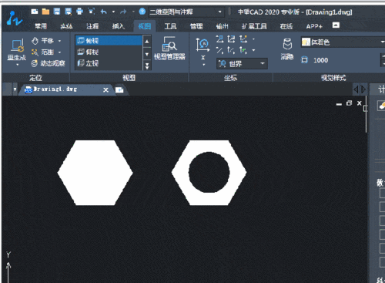Open the 视图管理器 view manager

(x=169, y=48)
